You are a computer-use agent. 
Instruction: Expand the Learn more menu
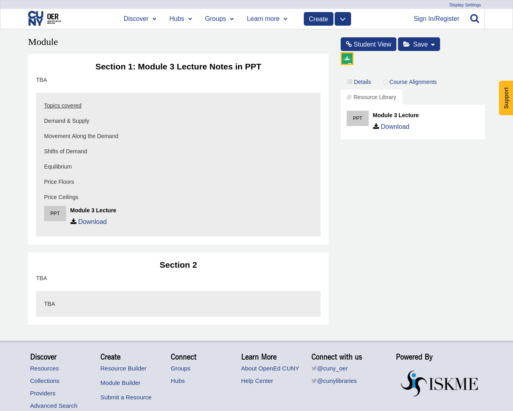[x=267, y=19]
